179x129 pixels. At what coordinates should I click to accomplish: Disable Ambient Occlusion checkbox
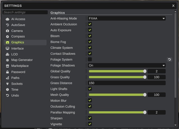tap(90, 24)
